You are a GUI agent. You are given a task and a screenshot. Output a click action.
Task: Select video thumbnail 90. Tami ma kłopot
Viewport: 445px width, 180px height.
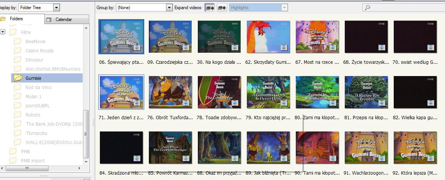click(x=317, y=148)
